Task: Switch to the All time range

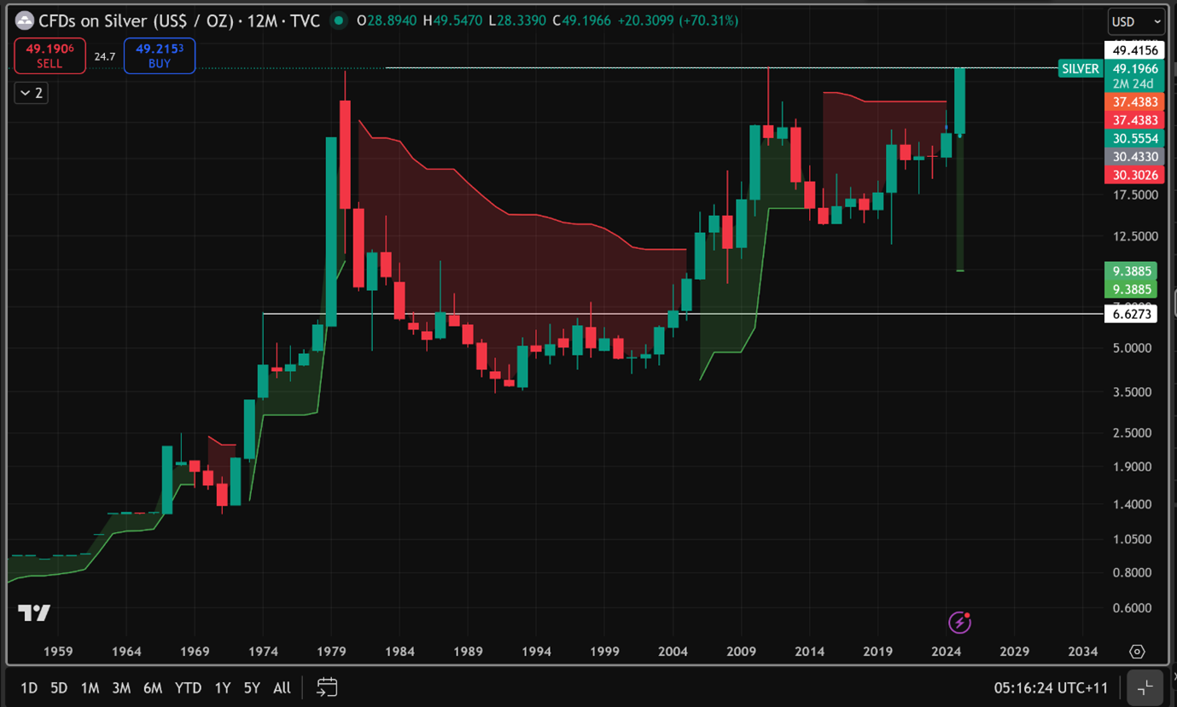Action: click(283, 687)
